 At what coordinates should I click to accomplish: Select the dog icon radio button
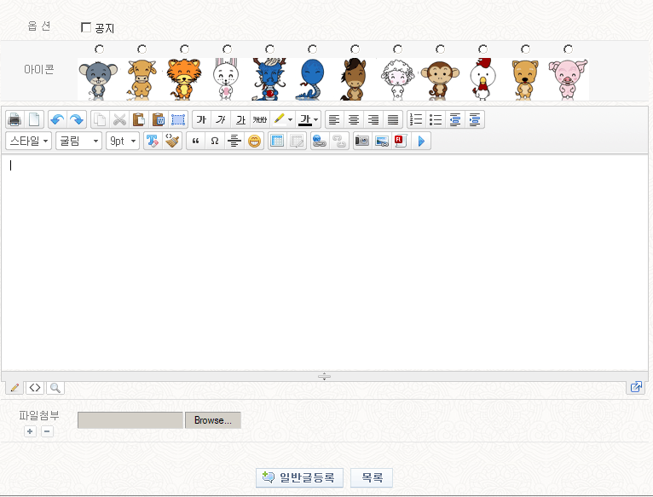point(526,49)
